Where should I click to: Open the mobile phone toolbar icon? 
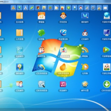(x=75, y=8)
